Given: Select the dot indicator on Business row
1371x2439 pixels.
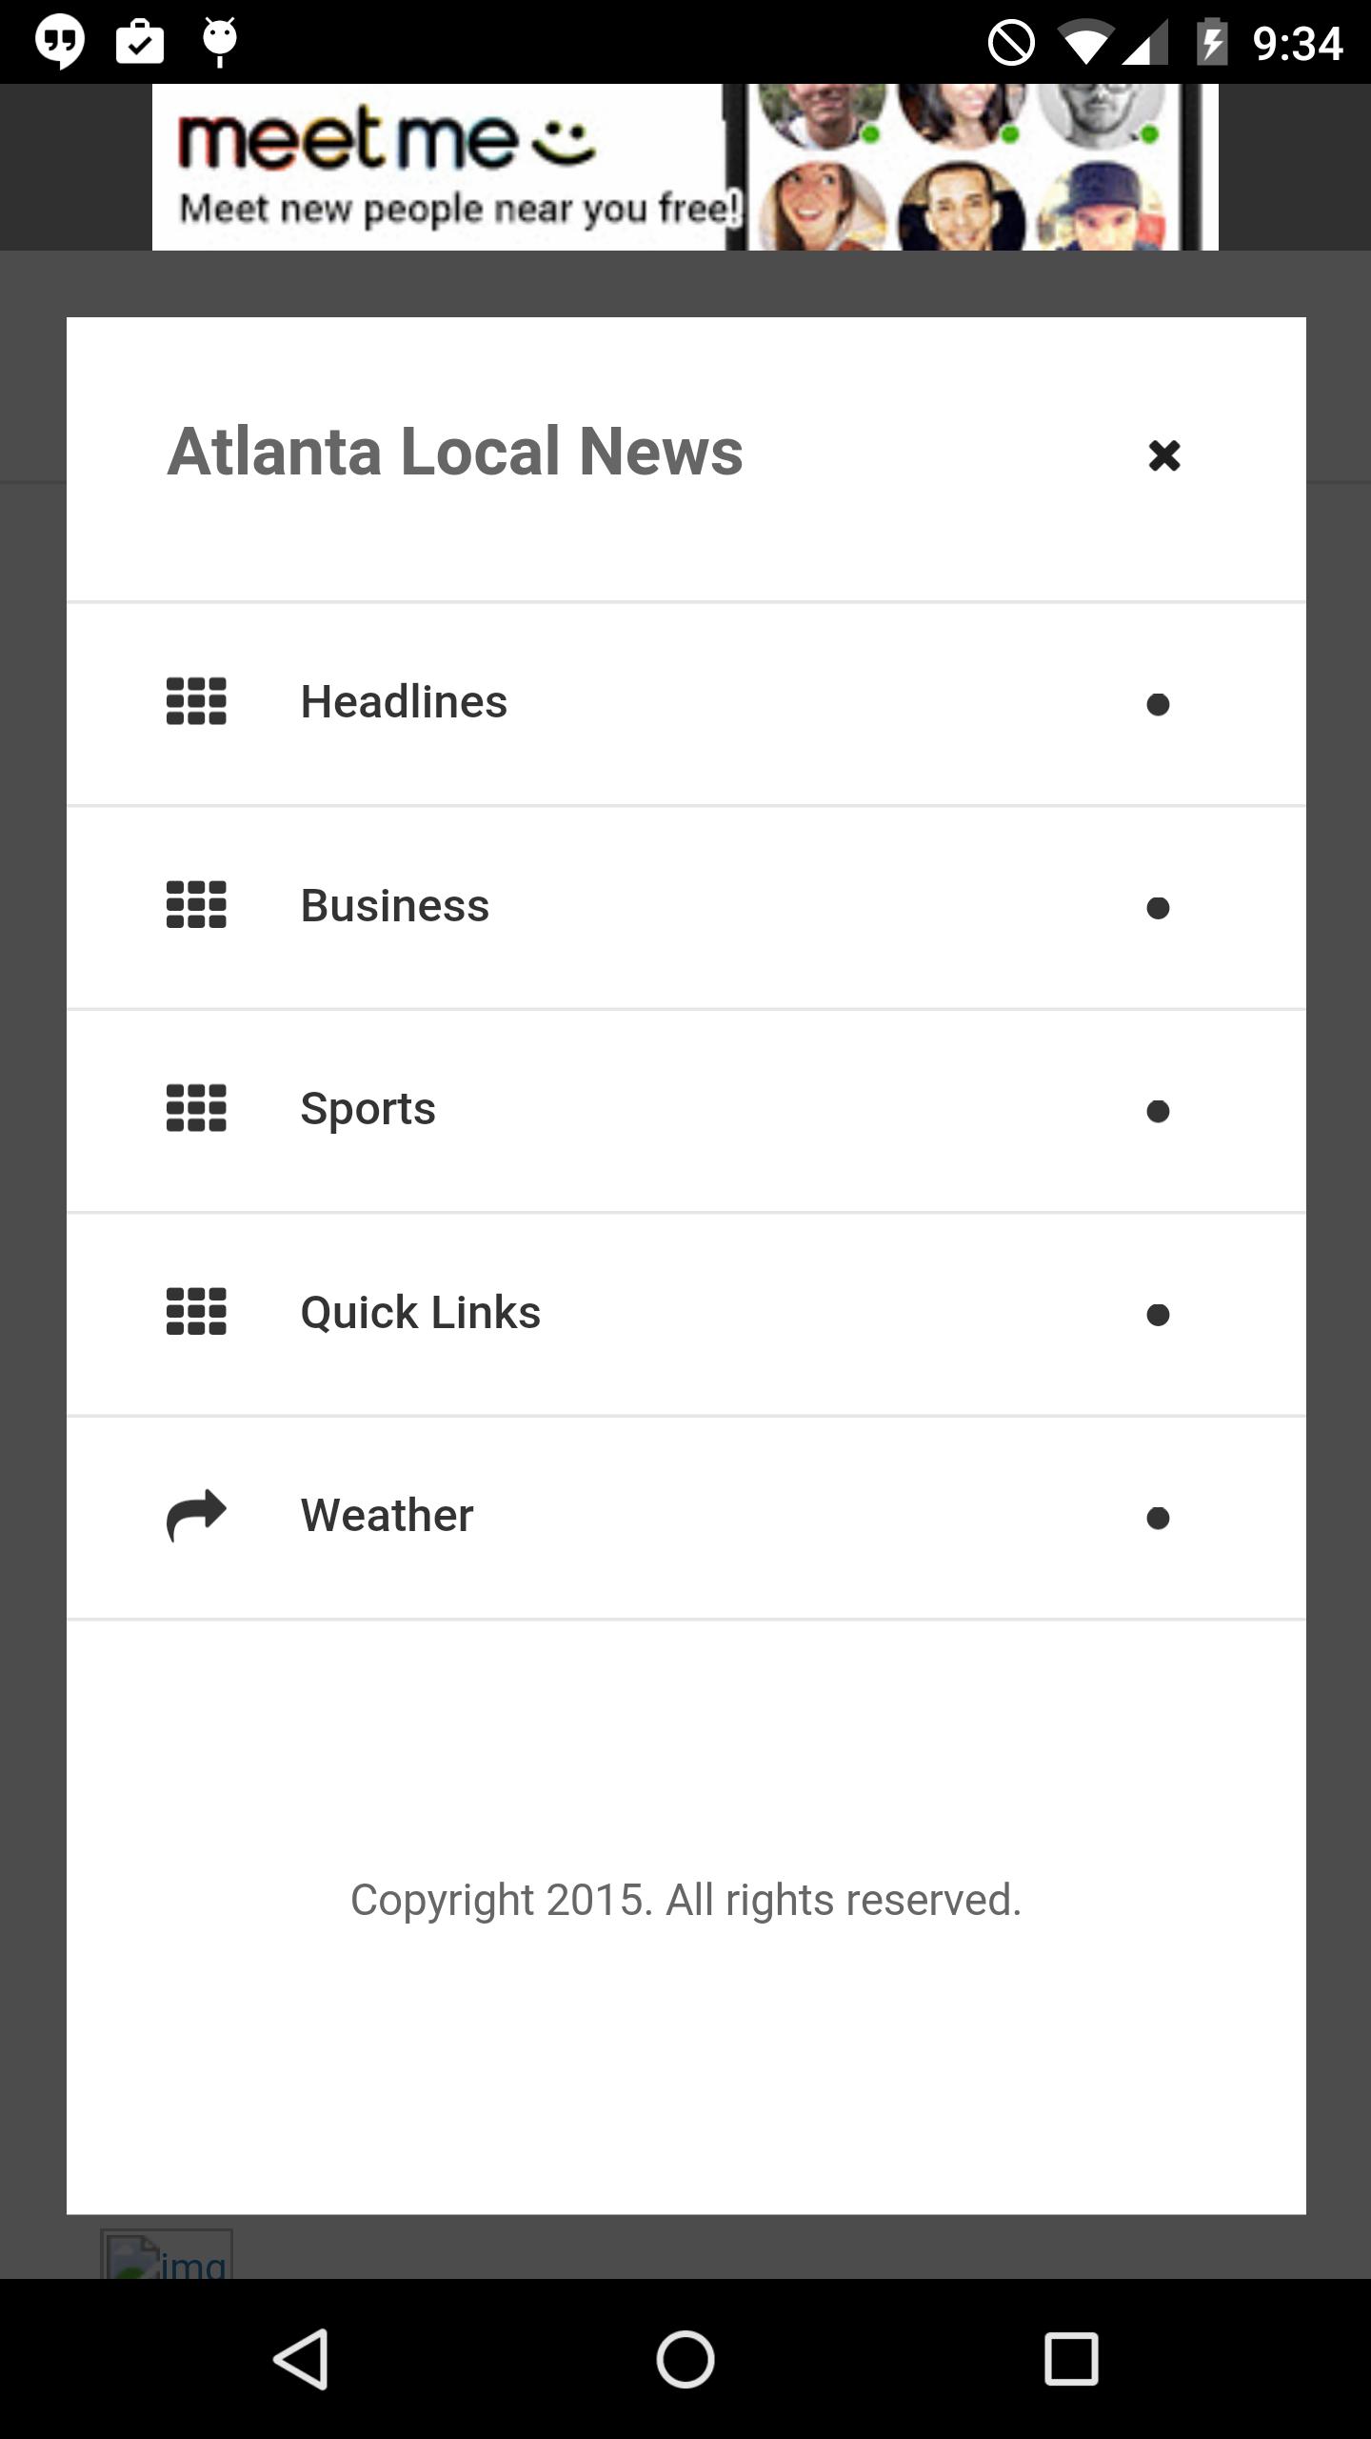Looking at the screenshot, I should pos(1158,908).
